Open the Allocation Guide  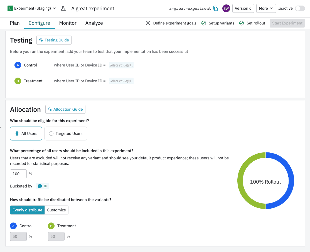(65, 109)
